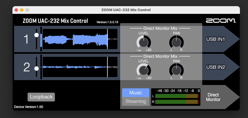
Task: Click channel 1 input gain fader handle
Action: tap(37, 35)
